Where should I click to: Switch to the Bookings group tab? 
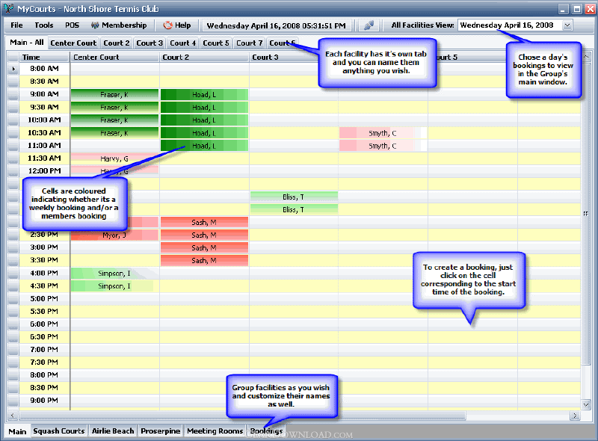click(x=266, y=431)
